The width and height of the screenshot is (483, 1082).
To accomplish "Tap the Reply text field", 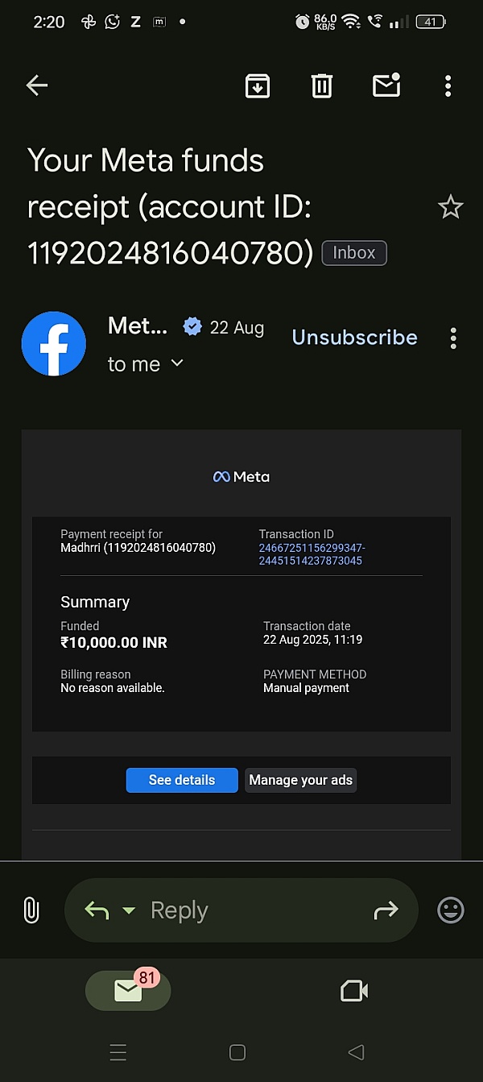I will click(x=242, y=910).
